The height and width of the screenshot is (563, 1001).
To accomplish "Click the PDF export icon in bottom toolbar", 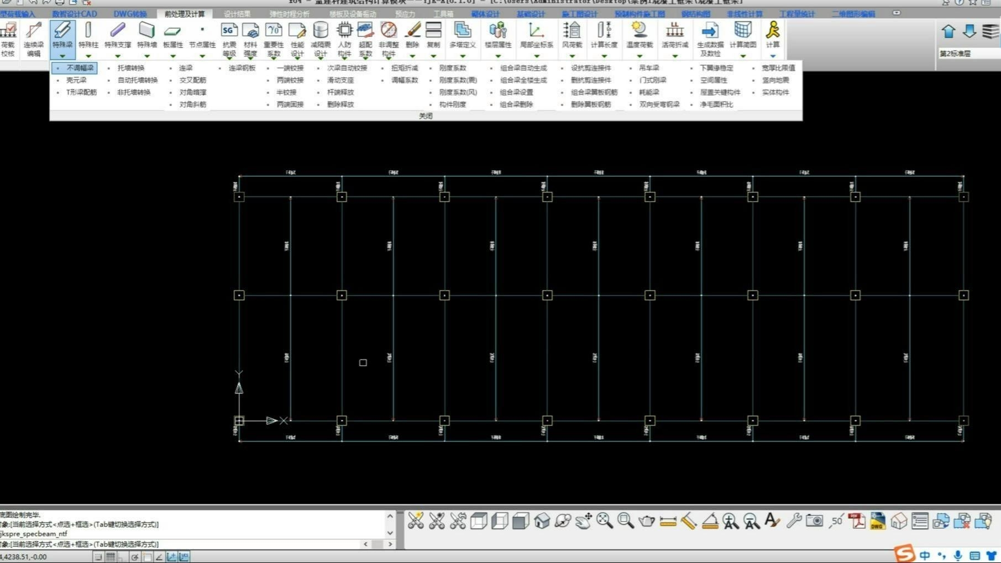I will (857, 520).
